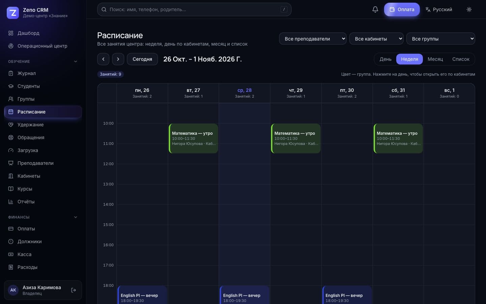
Task: Open the Расходы menu item
Action: pos(43,267)
